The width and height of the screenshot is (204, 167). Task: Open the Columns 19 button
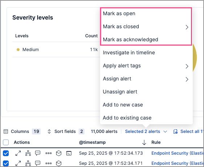pos(22,131)
